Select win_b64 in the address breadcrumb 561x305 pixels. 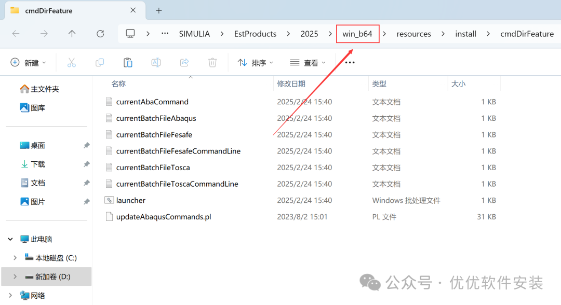[357, 34]
